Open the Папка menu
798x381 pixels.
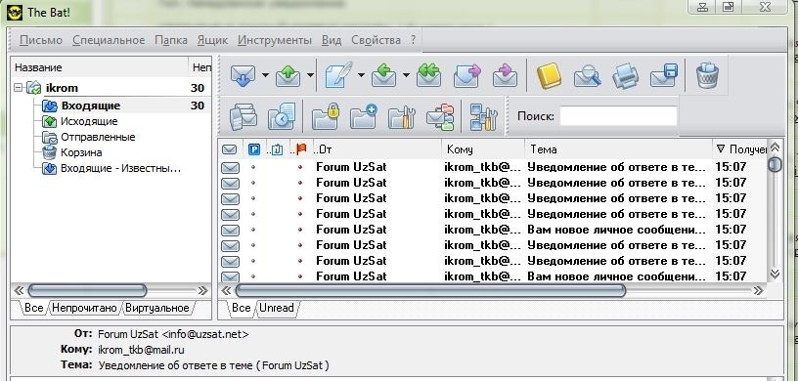(171, 40)
